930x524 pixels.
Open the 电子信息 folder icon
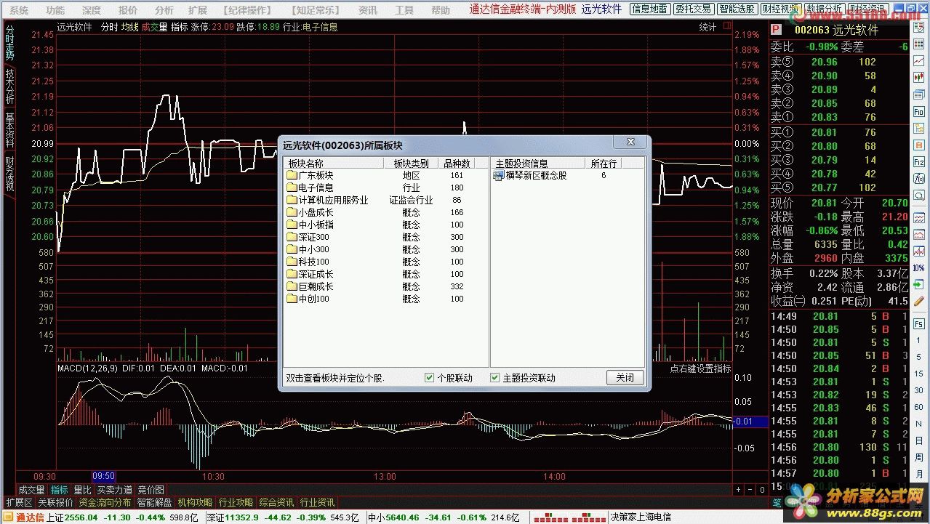pos(292,188)
